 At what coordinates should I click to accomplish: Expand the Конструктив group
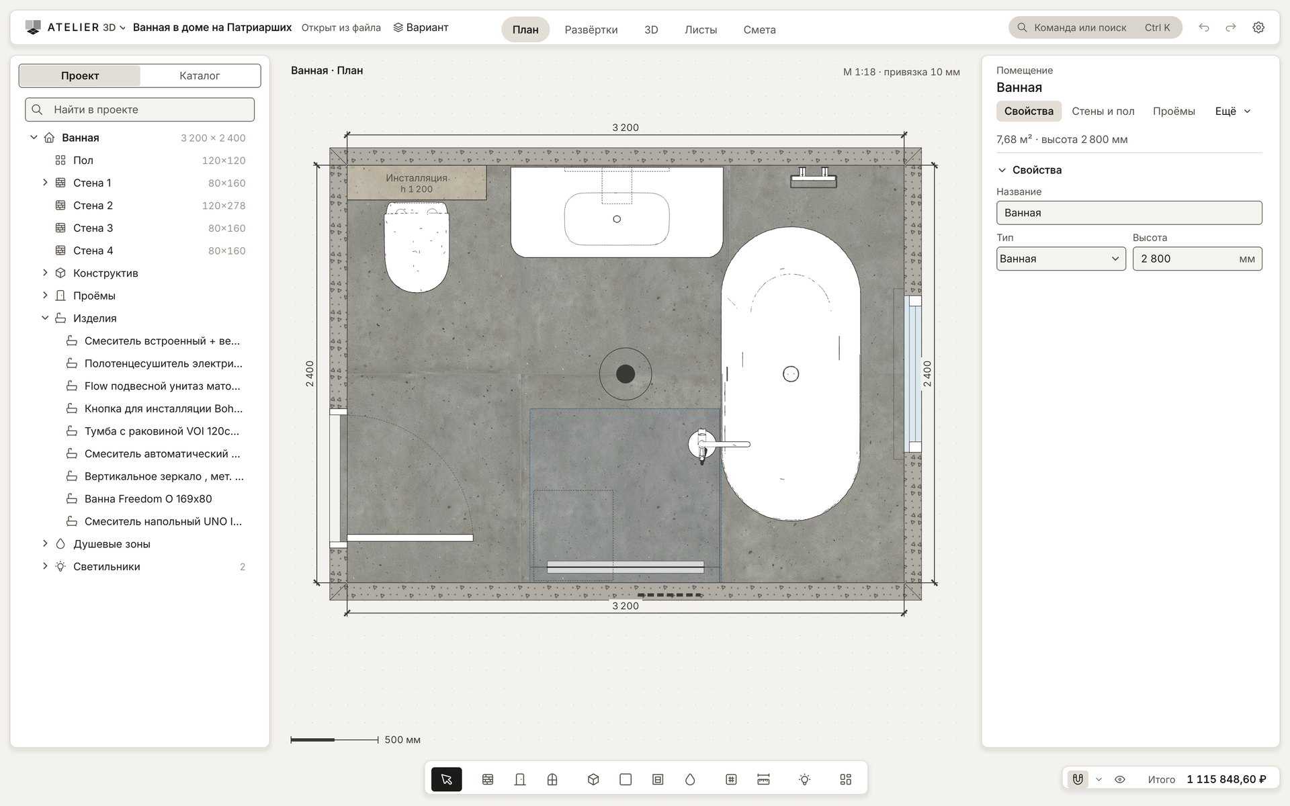pyautogui.click(x=45, y=273)
